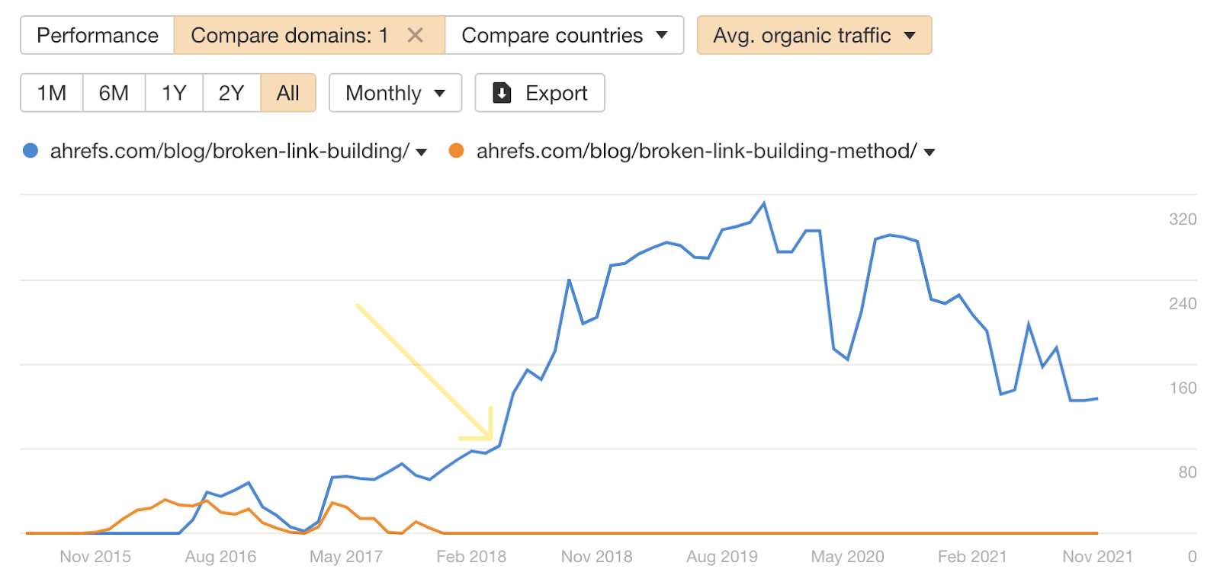Open the broken-link-building legend dropdown arrow
The height and width of the screenshot is (585, 1220).
tap(422, 152)
